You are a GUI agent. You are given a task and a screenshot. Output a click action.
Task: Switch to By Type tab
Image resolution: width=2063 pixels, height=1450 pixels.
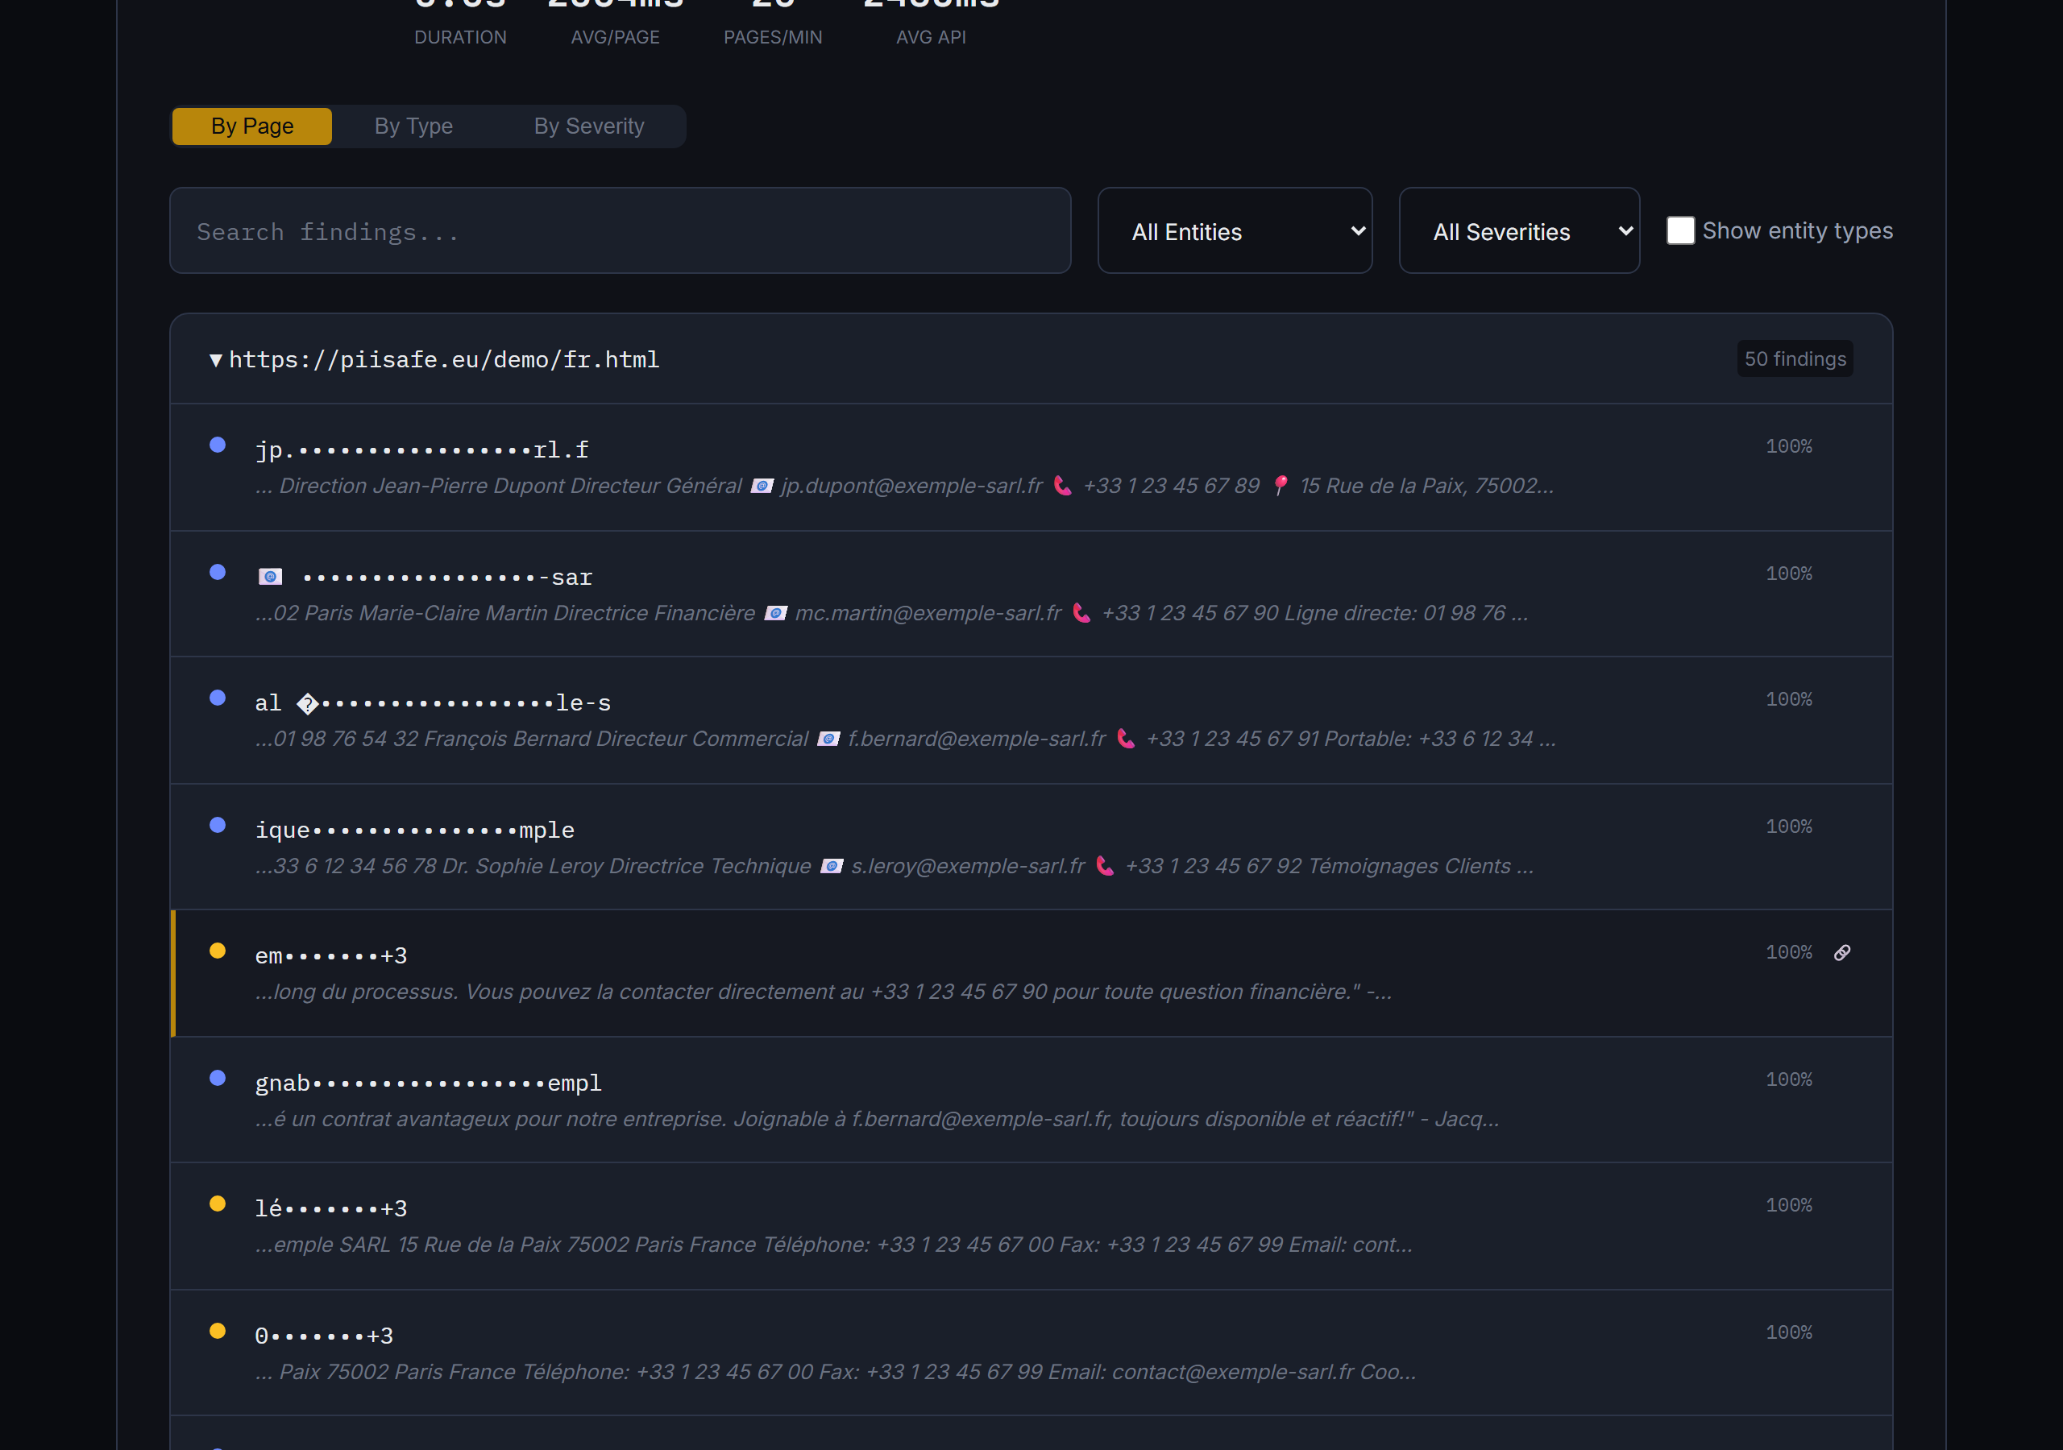coord(413,126)
